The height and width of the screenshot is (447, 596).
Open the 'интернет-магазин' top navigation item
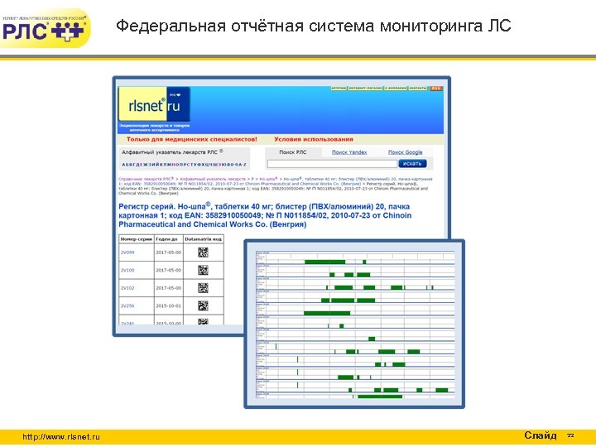365,89
